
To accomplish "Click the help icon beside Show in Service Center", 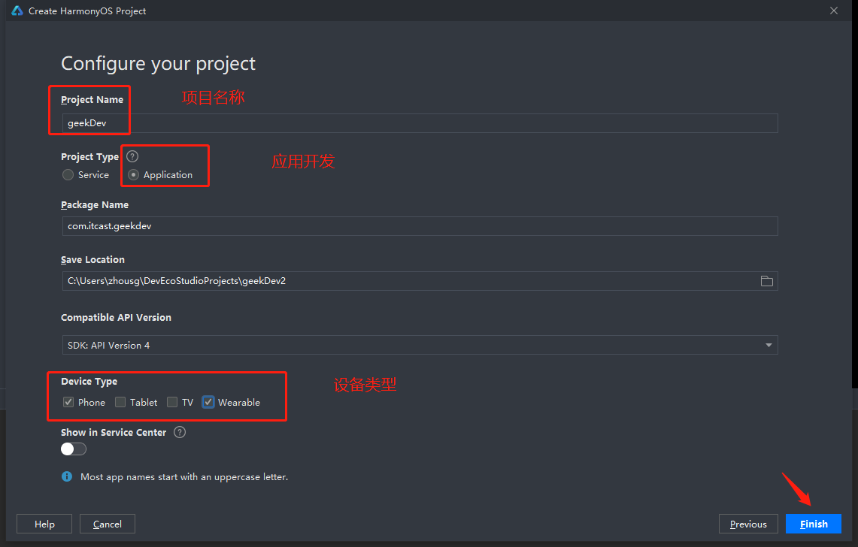I will pos(180,432).
